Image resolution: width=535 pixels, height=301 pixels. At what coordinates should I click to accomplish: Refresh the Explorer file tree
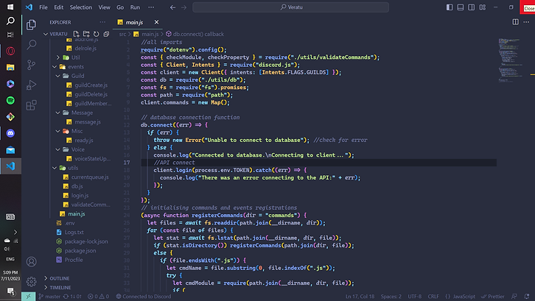(x=95, y=34)
